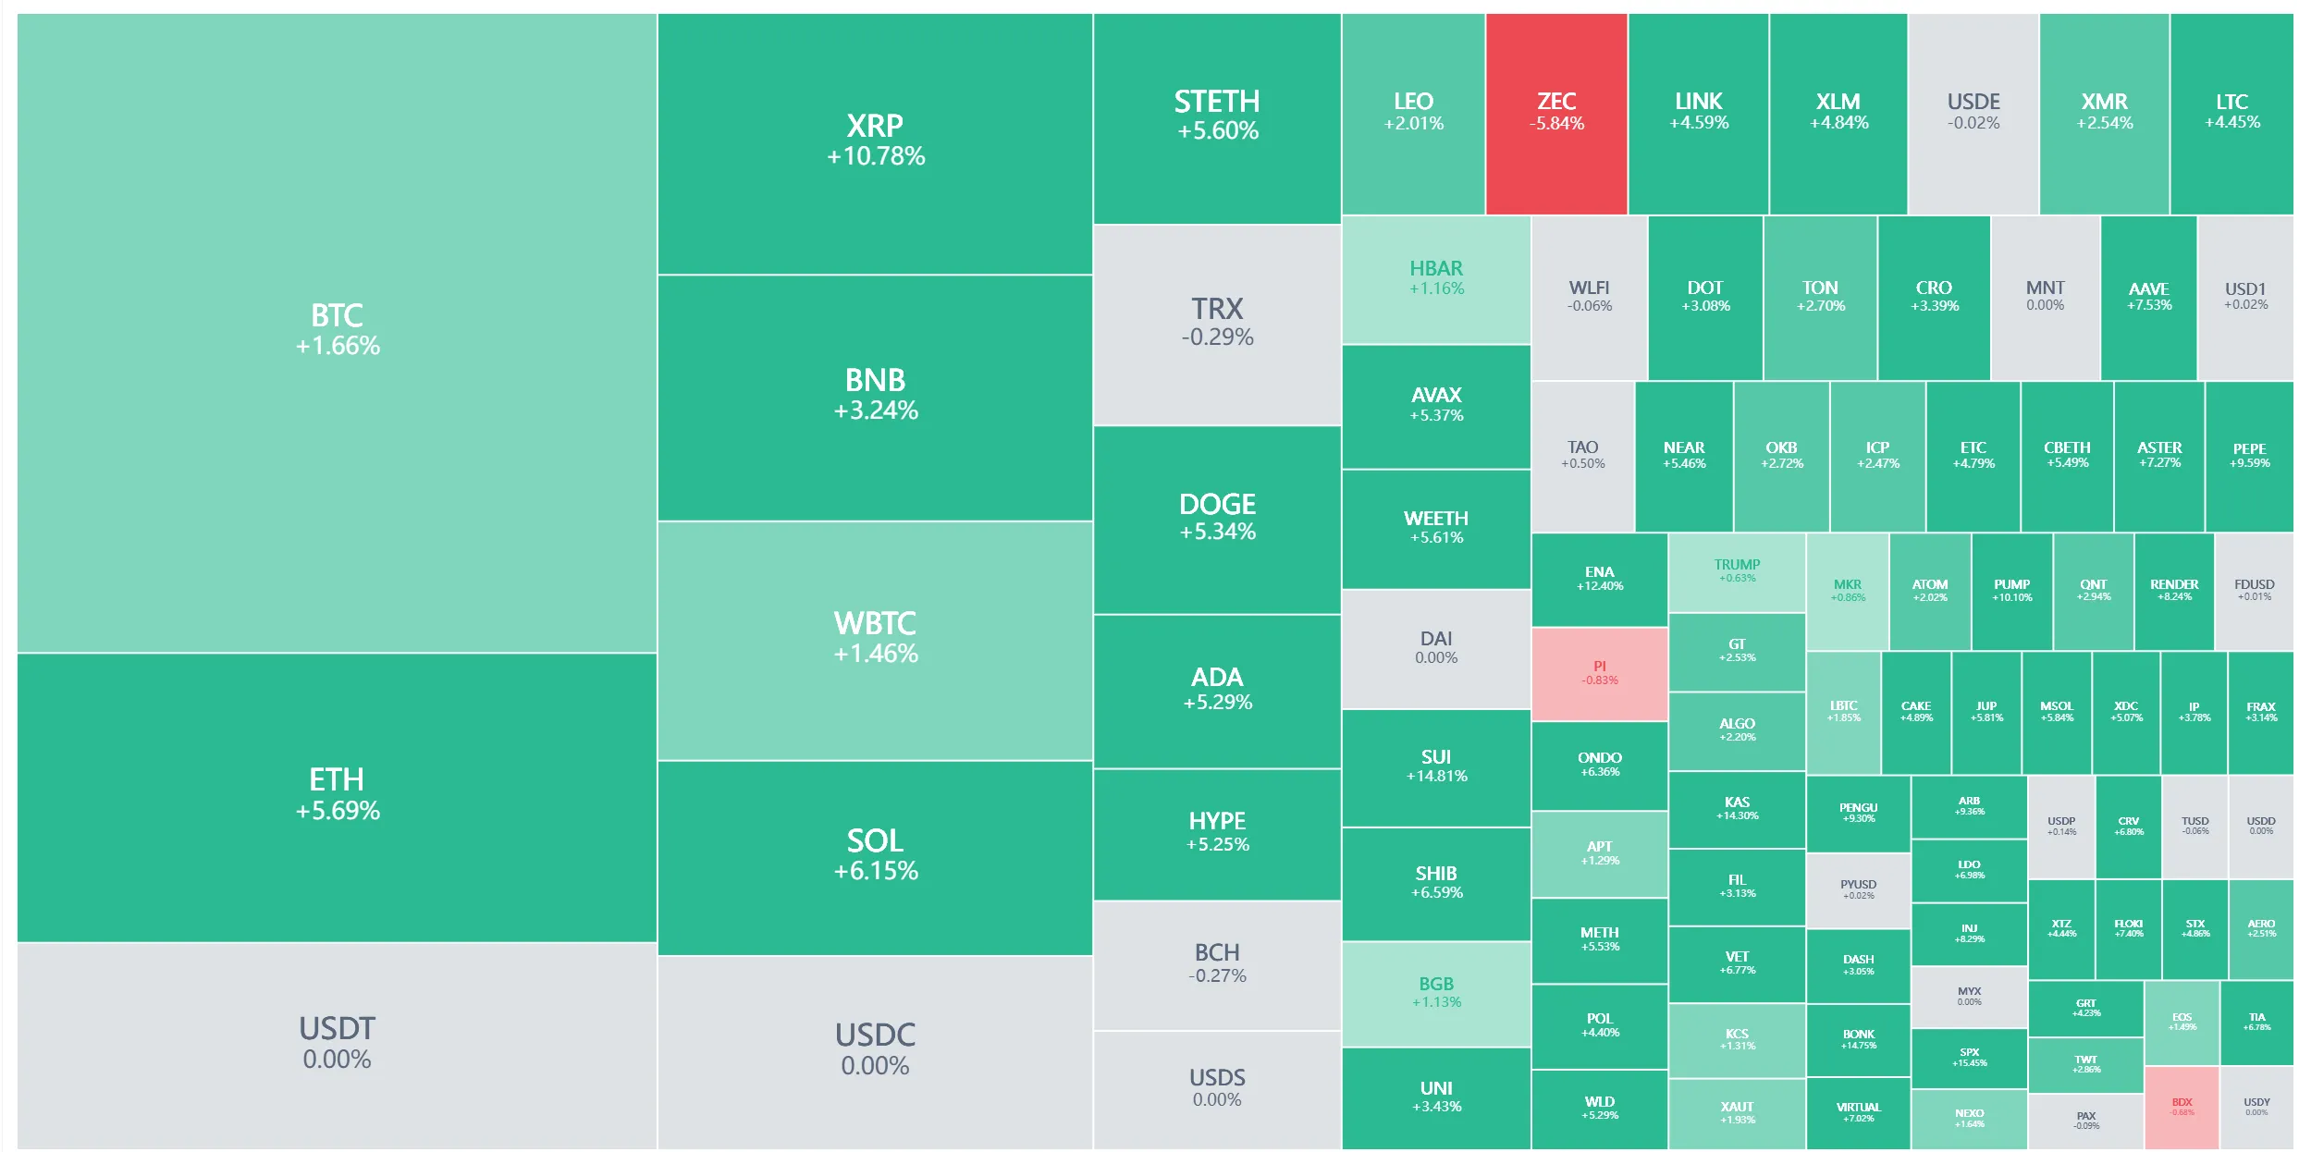Viewport: 2299px width, 1152px height.
Task: Open the PEPE +9.59% tile
Action: (x=2249, y=456)
